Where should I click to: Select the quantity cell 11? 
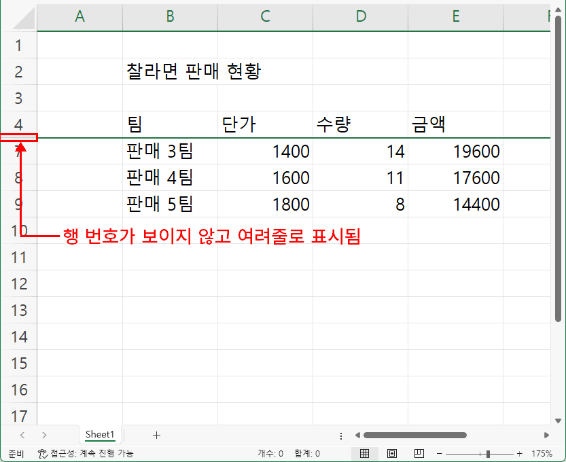pos(361,177)
